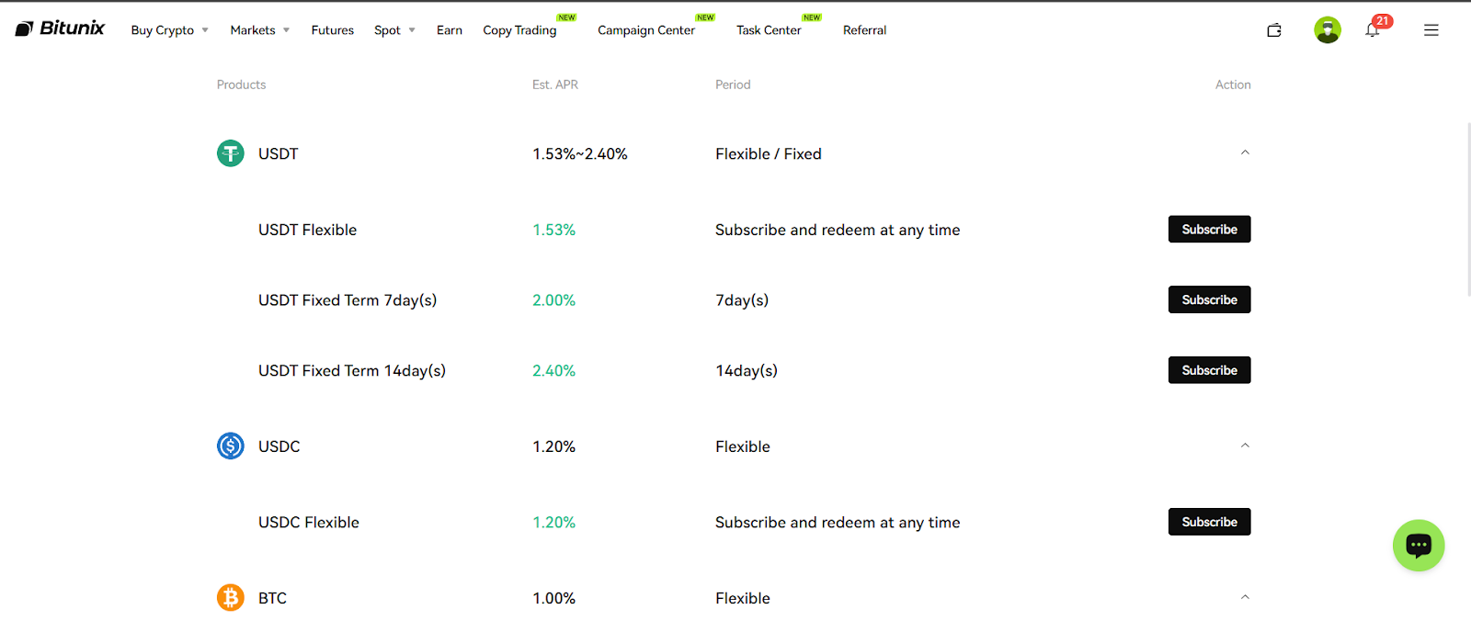Open the live chat support bubble
1471x632 pixels.
1419,546
